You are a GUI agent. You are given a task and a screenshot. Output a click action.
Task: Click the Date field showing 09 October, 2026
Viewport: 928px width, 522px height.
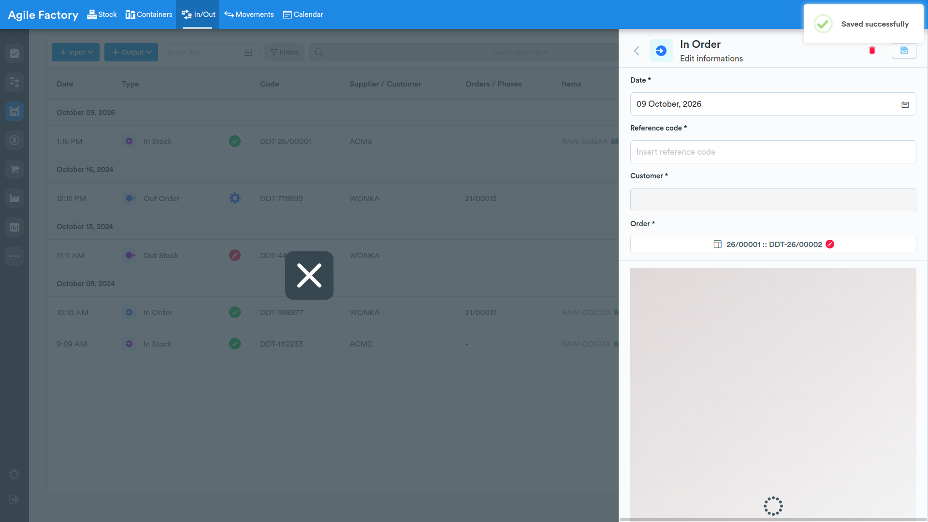tap(773, 104)
